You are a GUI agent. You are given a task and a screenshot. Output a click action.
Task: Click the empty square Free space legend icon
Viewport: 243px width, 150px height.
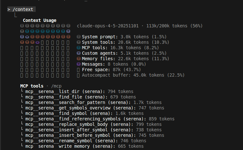pos(78,70)
